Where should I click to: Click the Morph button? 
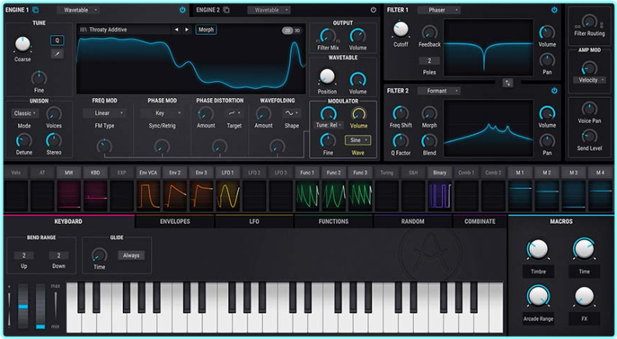pos(206,30)
